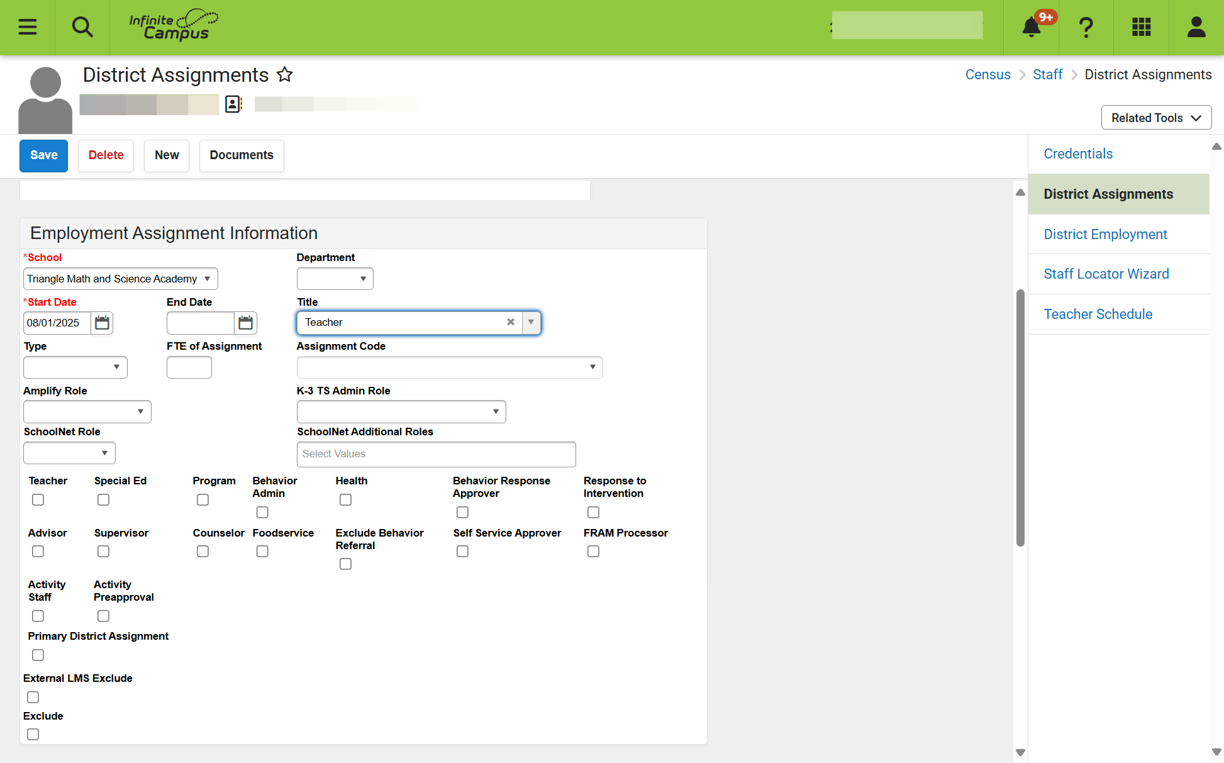Check the Special Ed checkbox
This screenshot has width=1224, height=763.
click(x=103, y=499)
